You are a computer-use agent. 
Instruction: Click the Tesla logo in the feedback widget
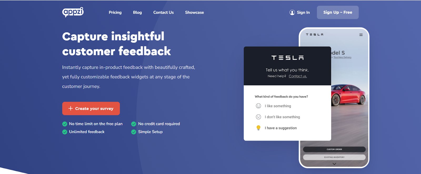287,58
